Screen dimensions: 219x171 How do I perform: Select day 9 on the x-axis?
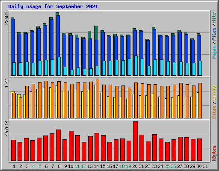(65, 166)
